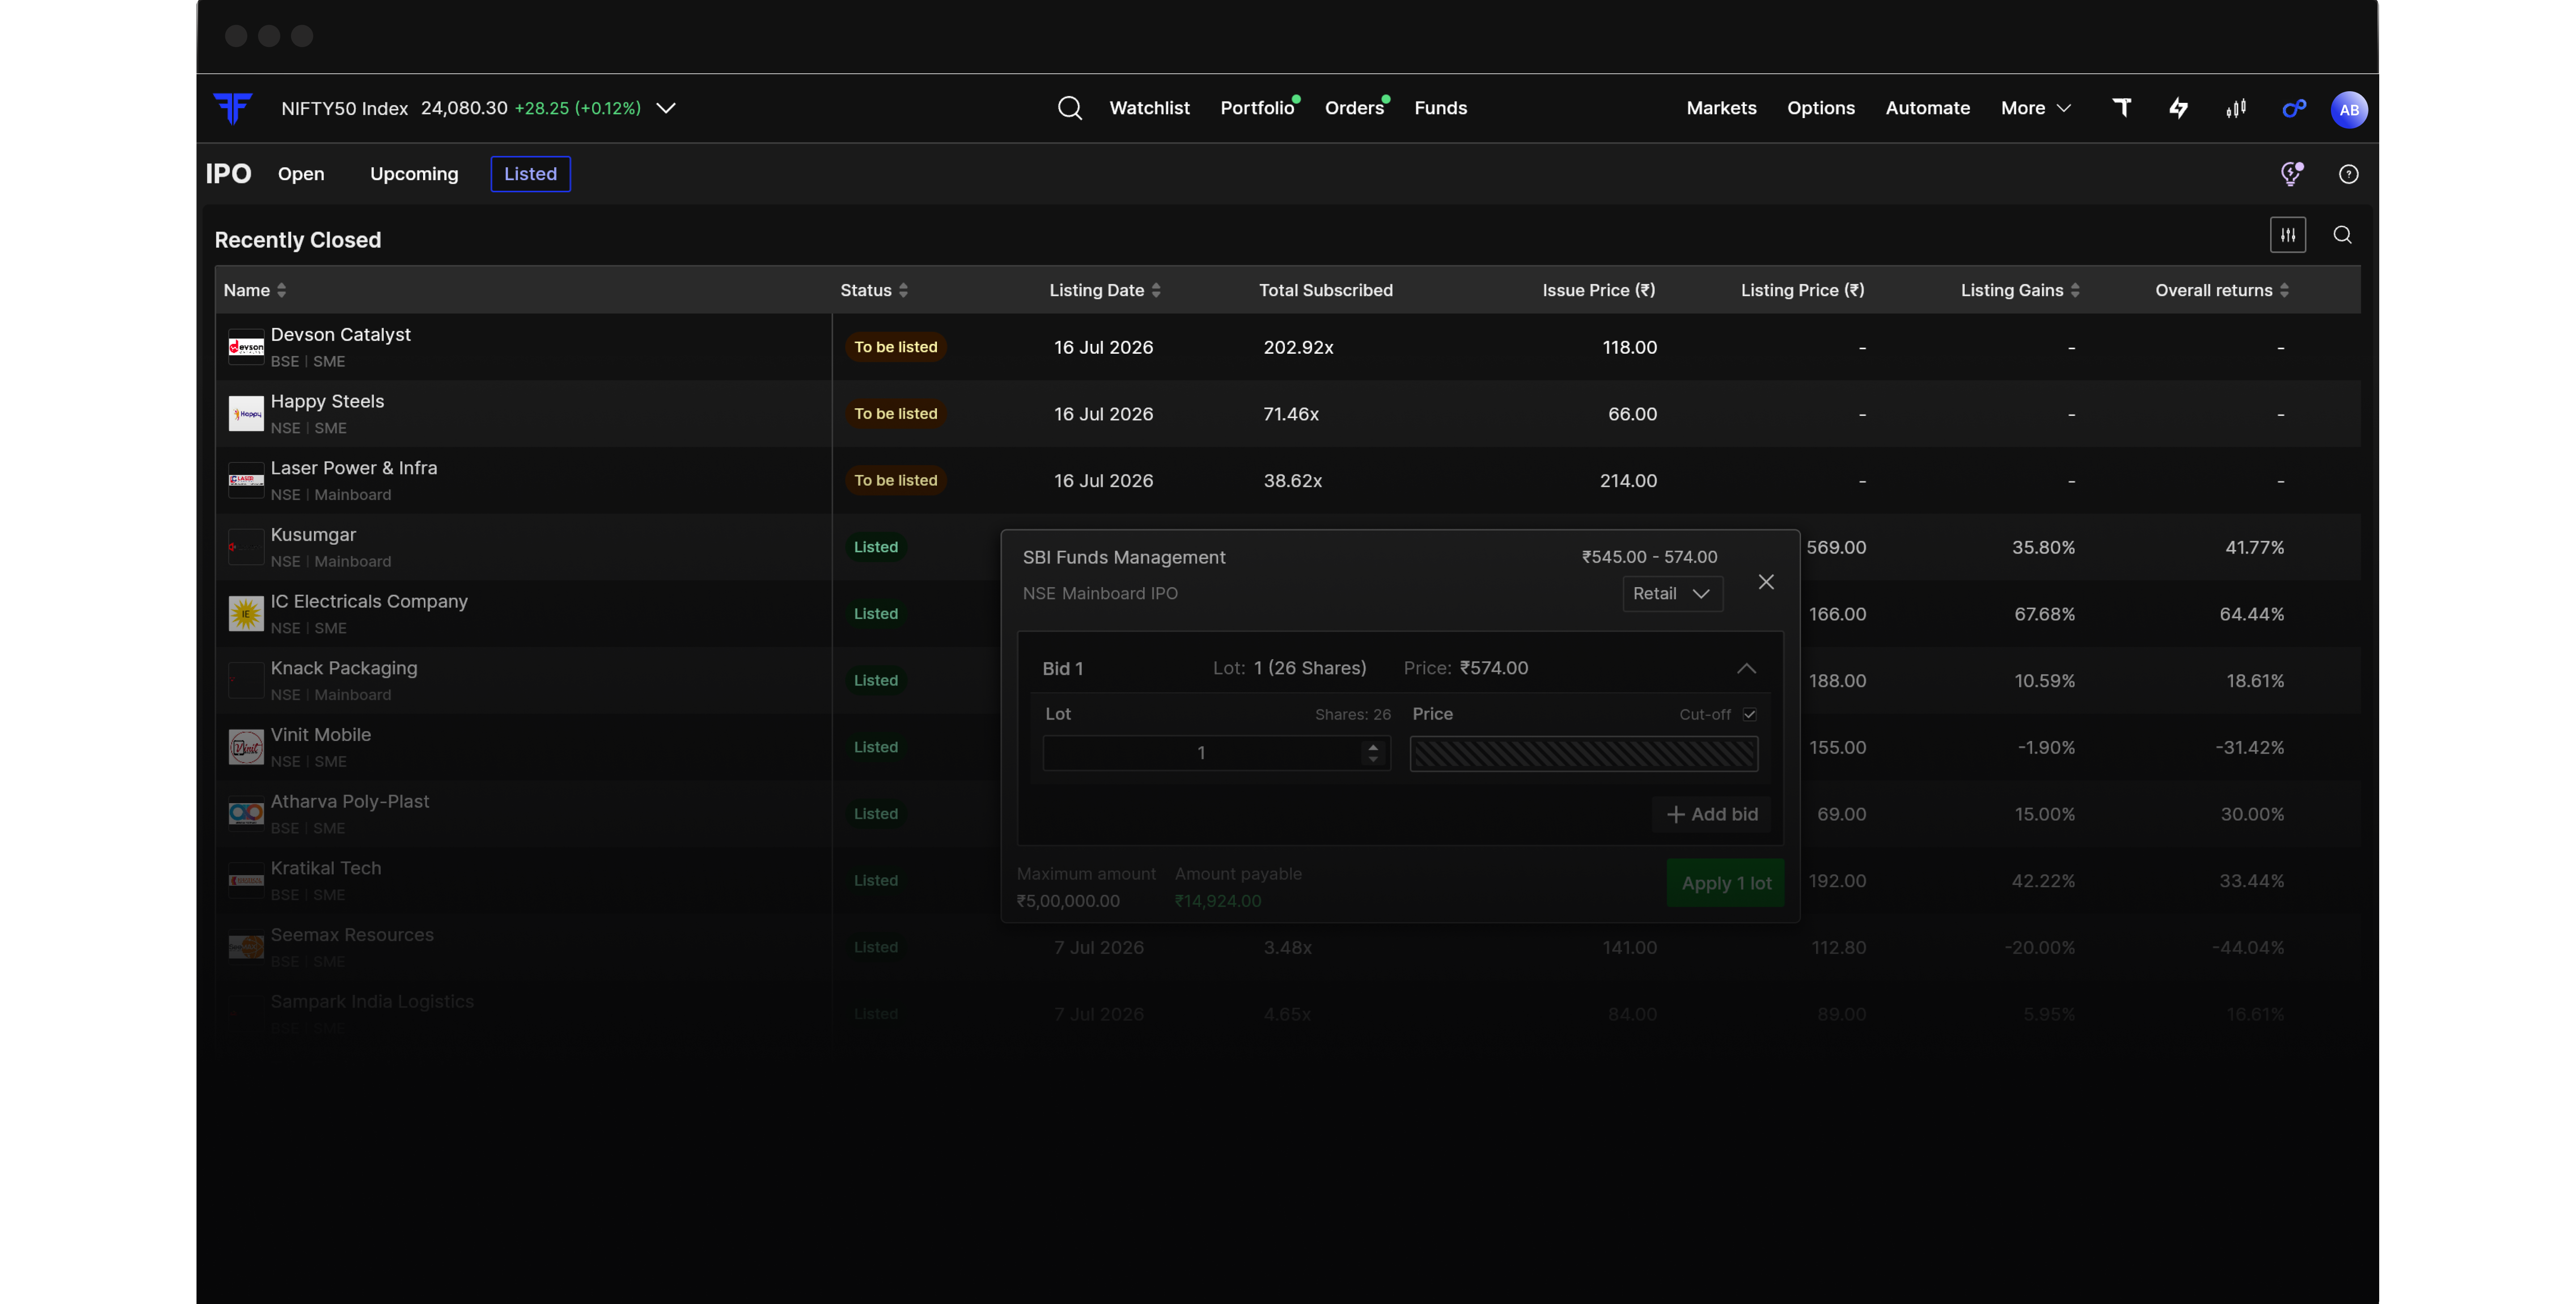The image size is (2576, 1304).
Task: Expand the NIFTY50 Index dropdown arrow
Action: [666, 108]
